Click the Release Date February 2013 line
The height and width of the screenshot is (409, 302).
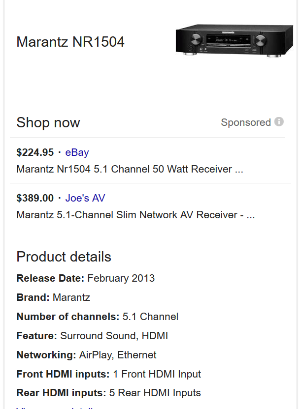[86, 278]
